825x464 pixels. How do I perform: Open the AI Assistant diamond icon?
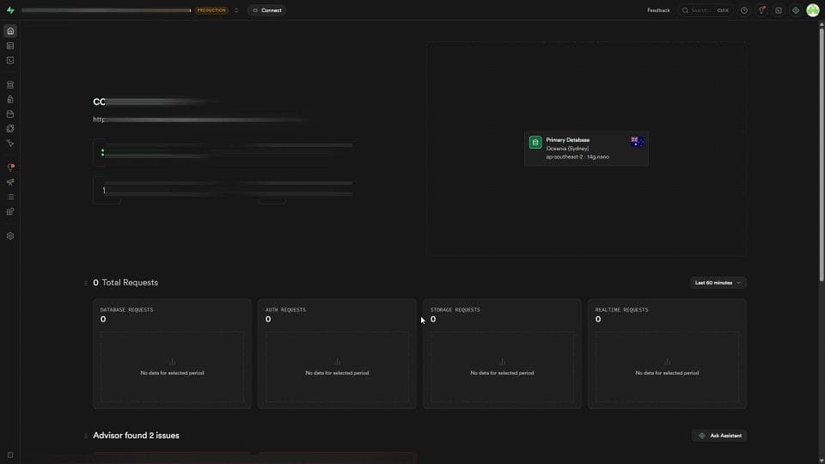point(796,10)
